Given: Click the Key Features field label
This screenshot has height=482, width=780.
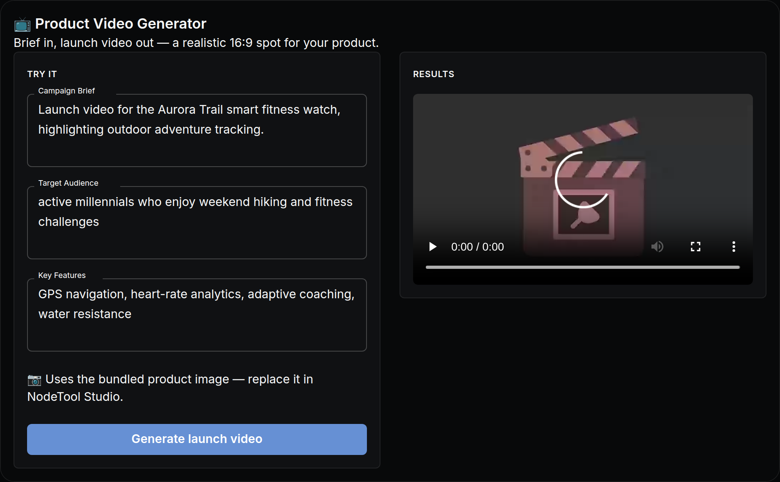Looking at the screenshot, I should tap(62, 275).
